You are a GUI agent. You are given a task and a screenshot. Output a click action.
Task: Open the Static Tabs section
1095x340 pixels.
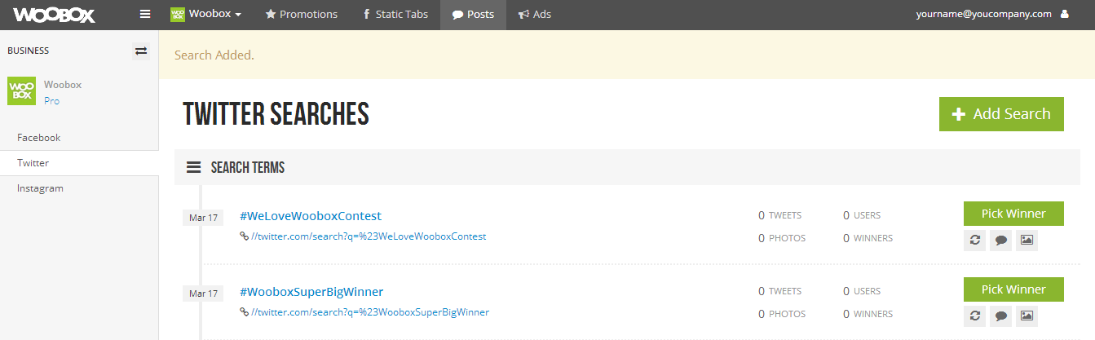[395, 15]
